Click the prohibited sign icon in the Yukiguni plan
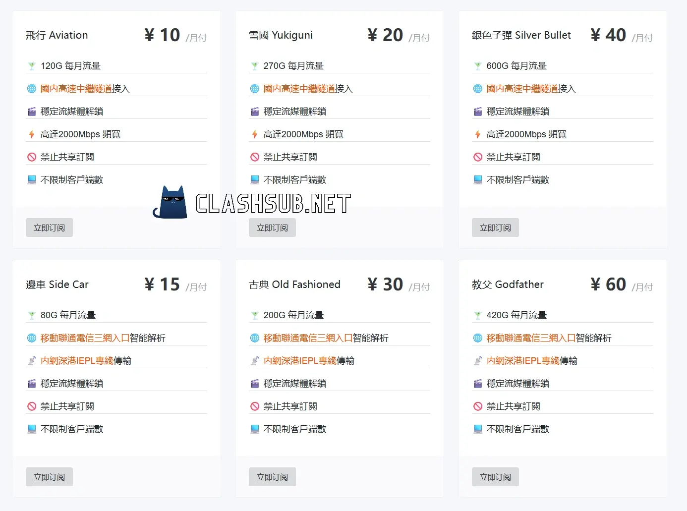687x511 pixels. tap(255, 157)
